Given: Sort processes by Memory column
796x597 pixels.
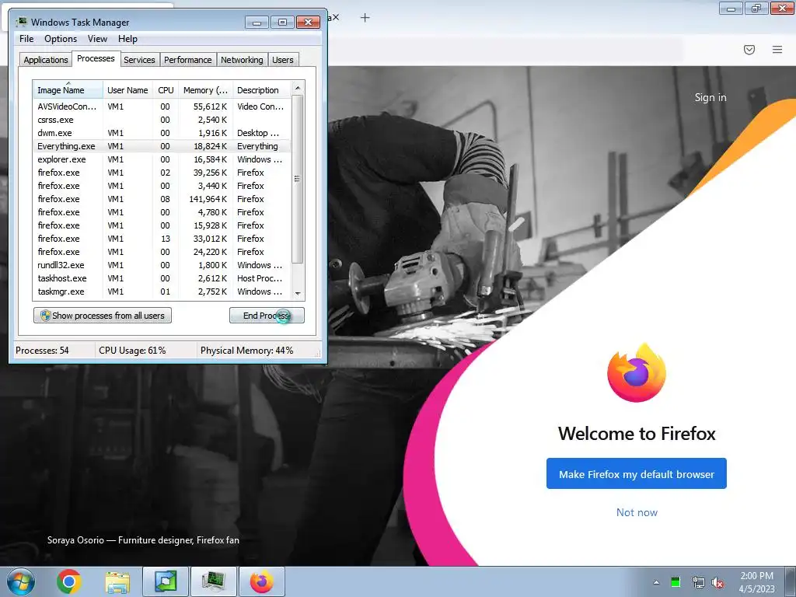Looking at the screenshot, I should pos(205,90).
